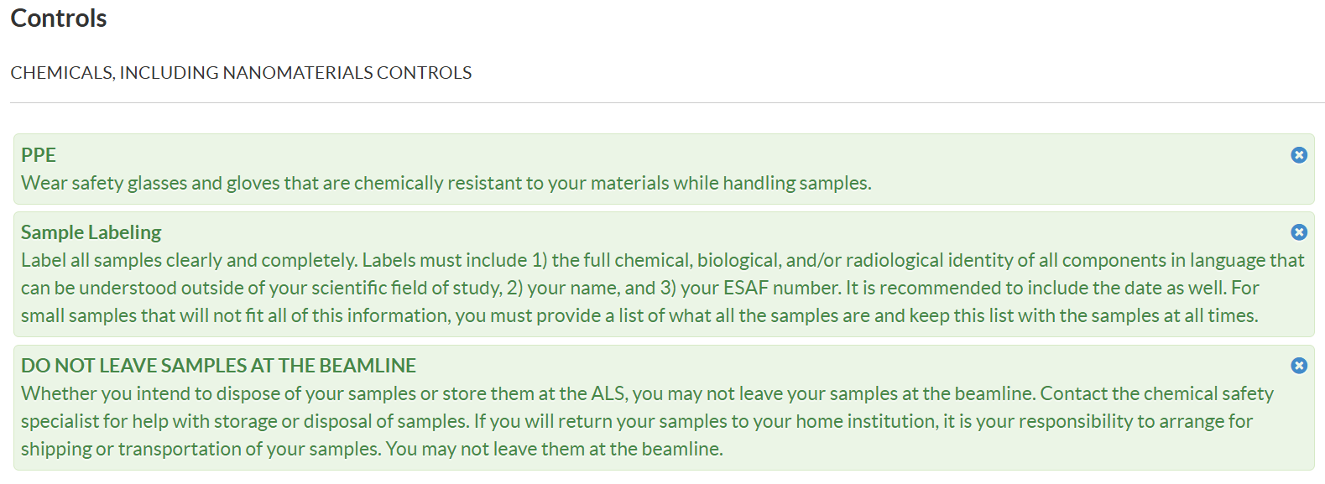Click the 'chemically resistant to your materials' phrase

[x=470, y=183]
